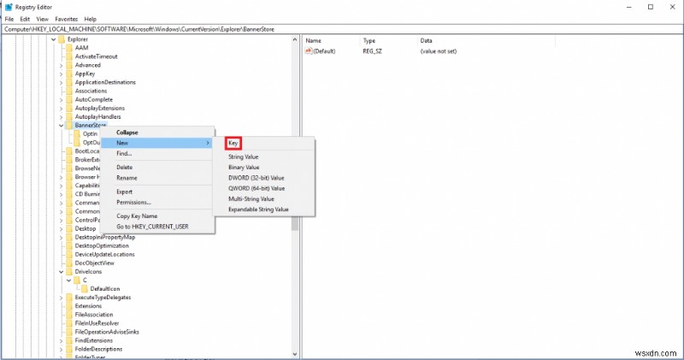This screenshot has height=360, width=684.
Task: Collapse the DriveIcons key arrow
Action: [x=61, y=272]
